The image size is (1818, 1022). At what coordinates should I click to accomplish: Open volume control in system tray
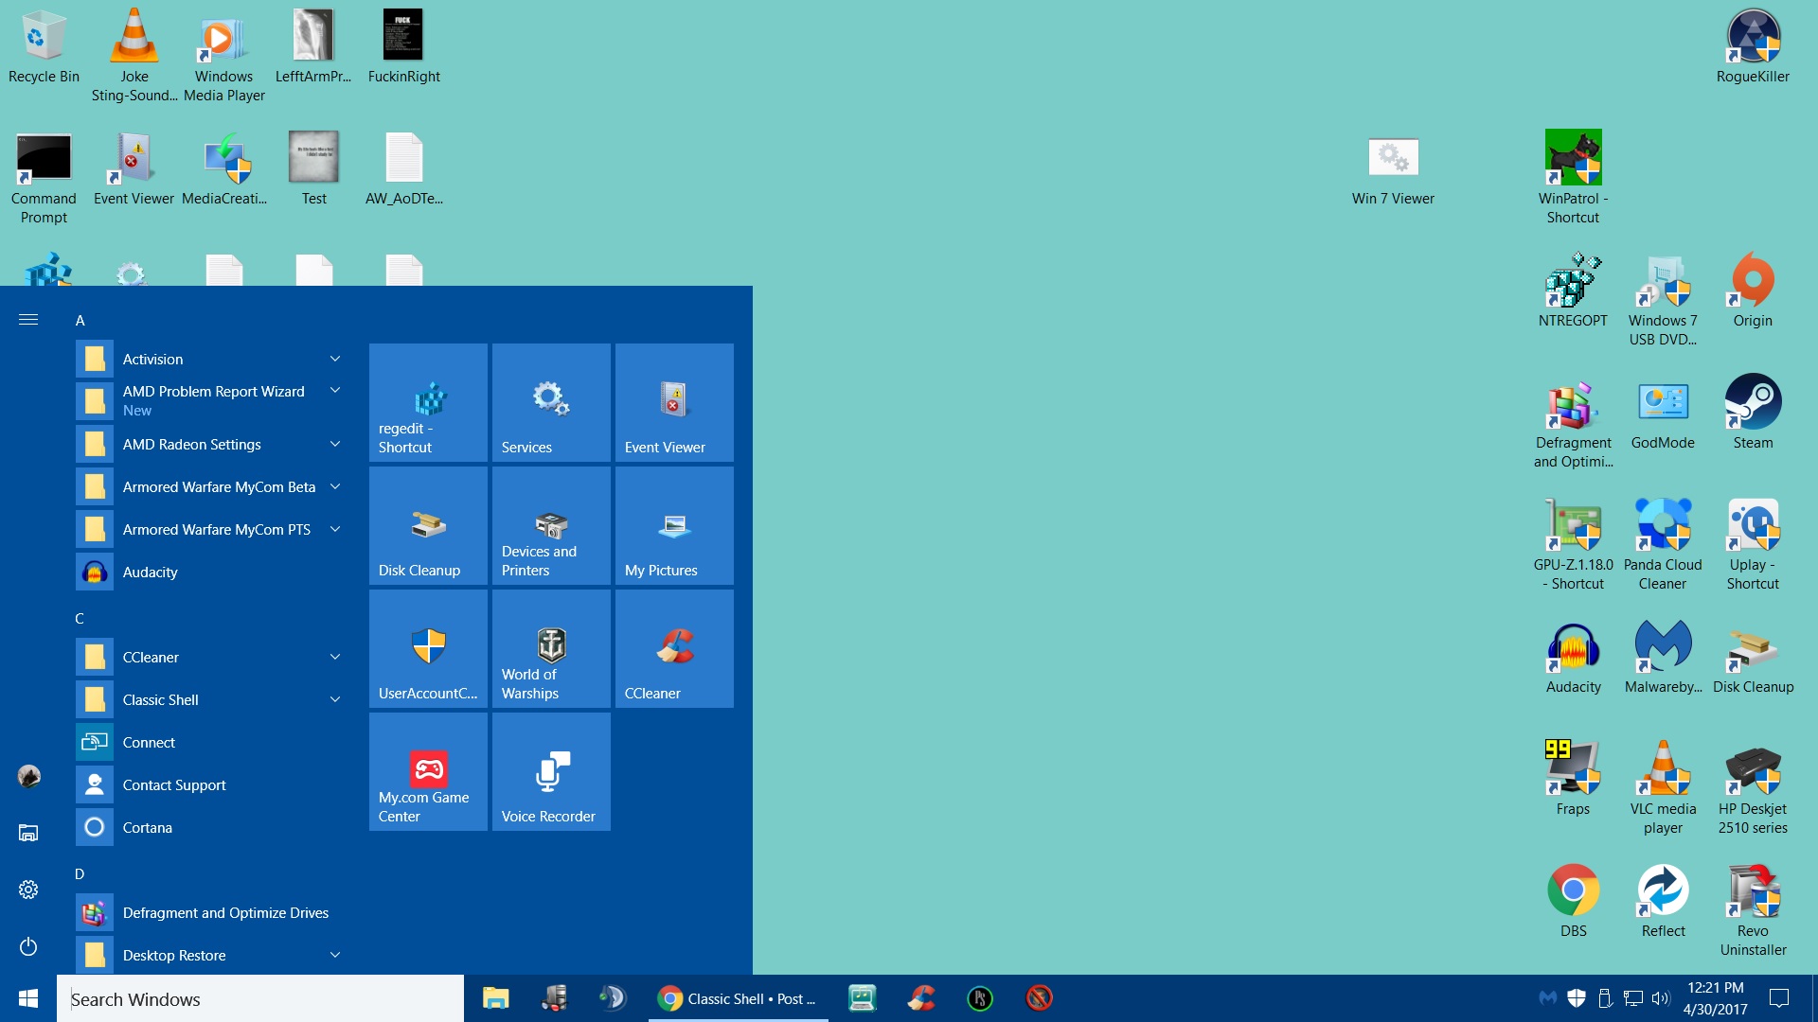click(1661, 998)
